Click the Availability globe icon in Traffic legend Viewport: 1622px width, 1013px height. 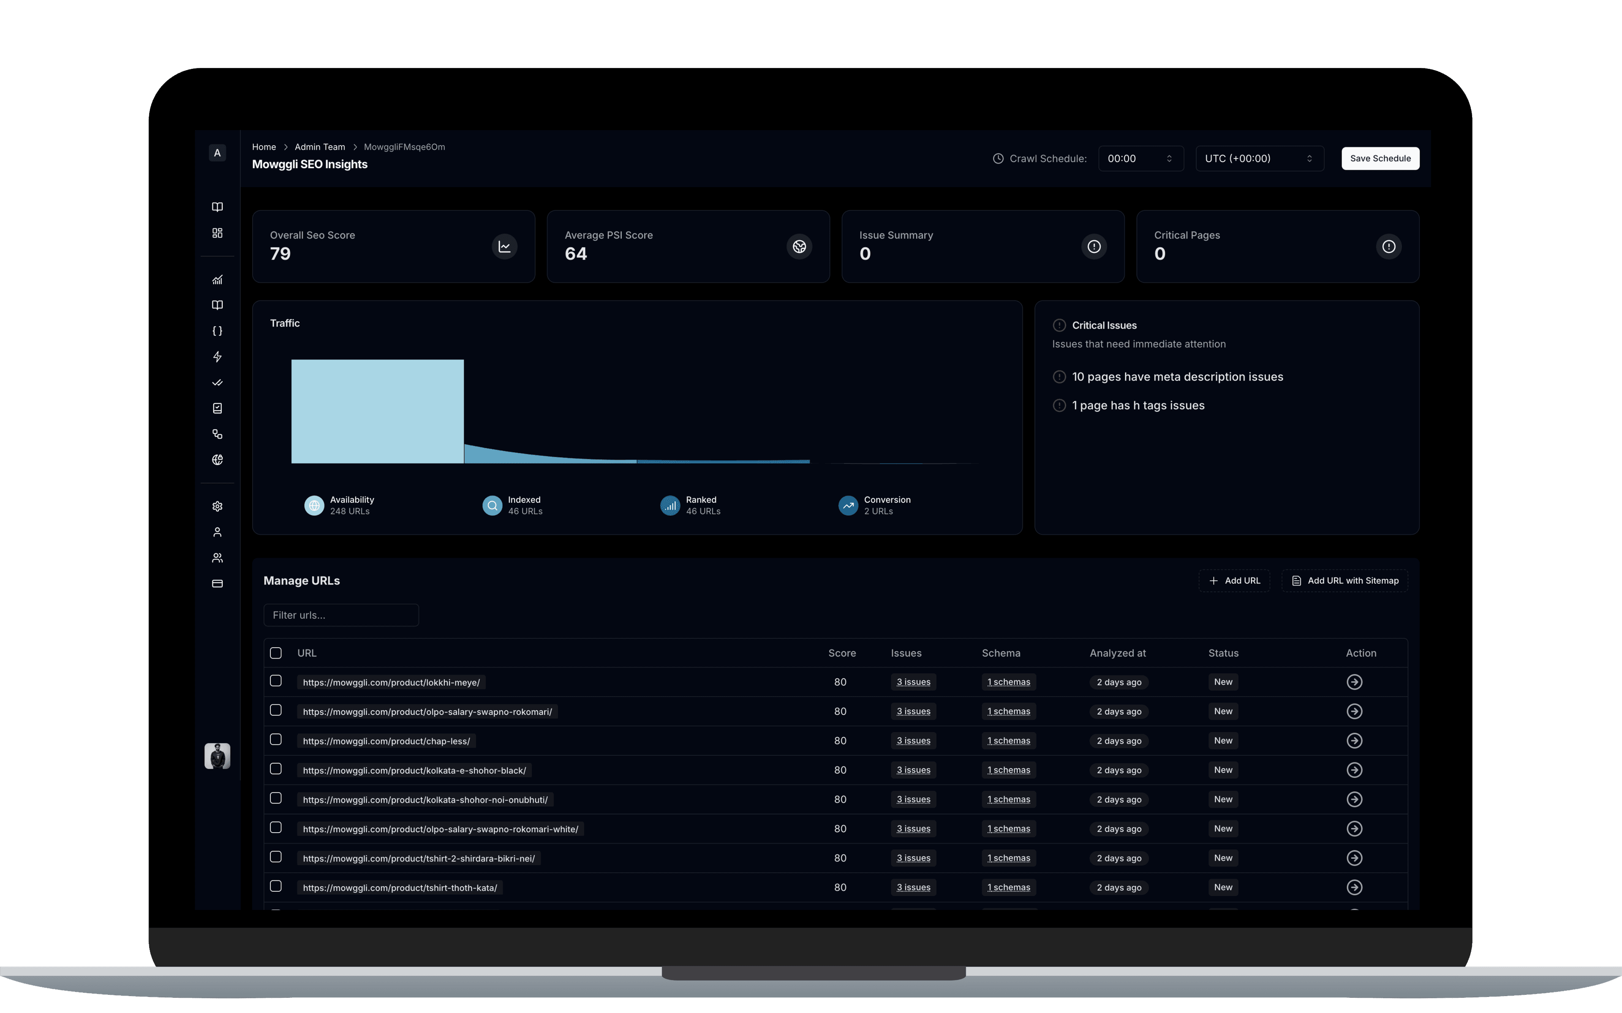pyautogui.click(x=314, y=505)
